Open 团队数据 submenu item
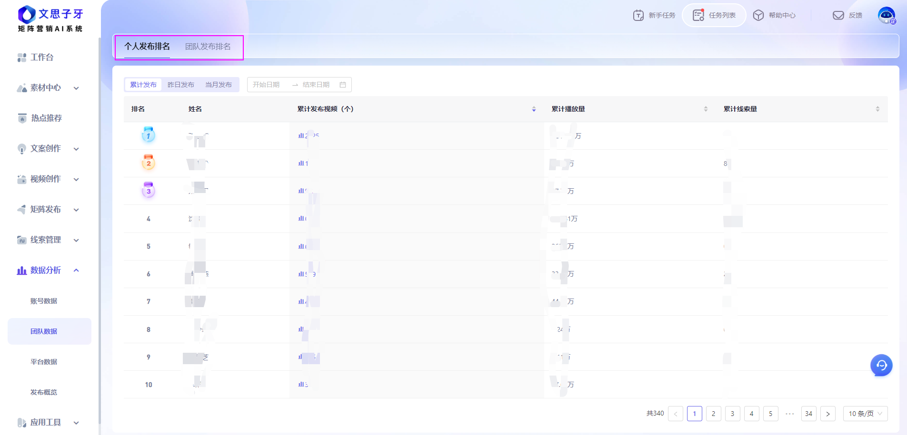Image resolution: width=907 pixels, height=435 pixels. point(50,331)
